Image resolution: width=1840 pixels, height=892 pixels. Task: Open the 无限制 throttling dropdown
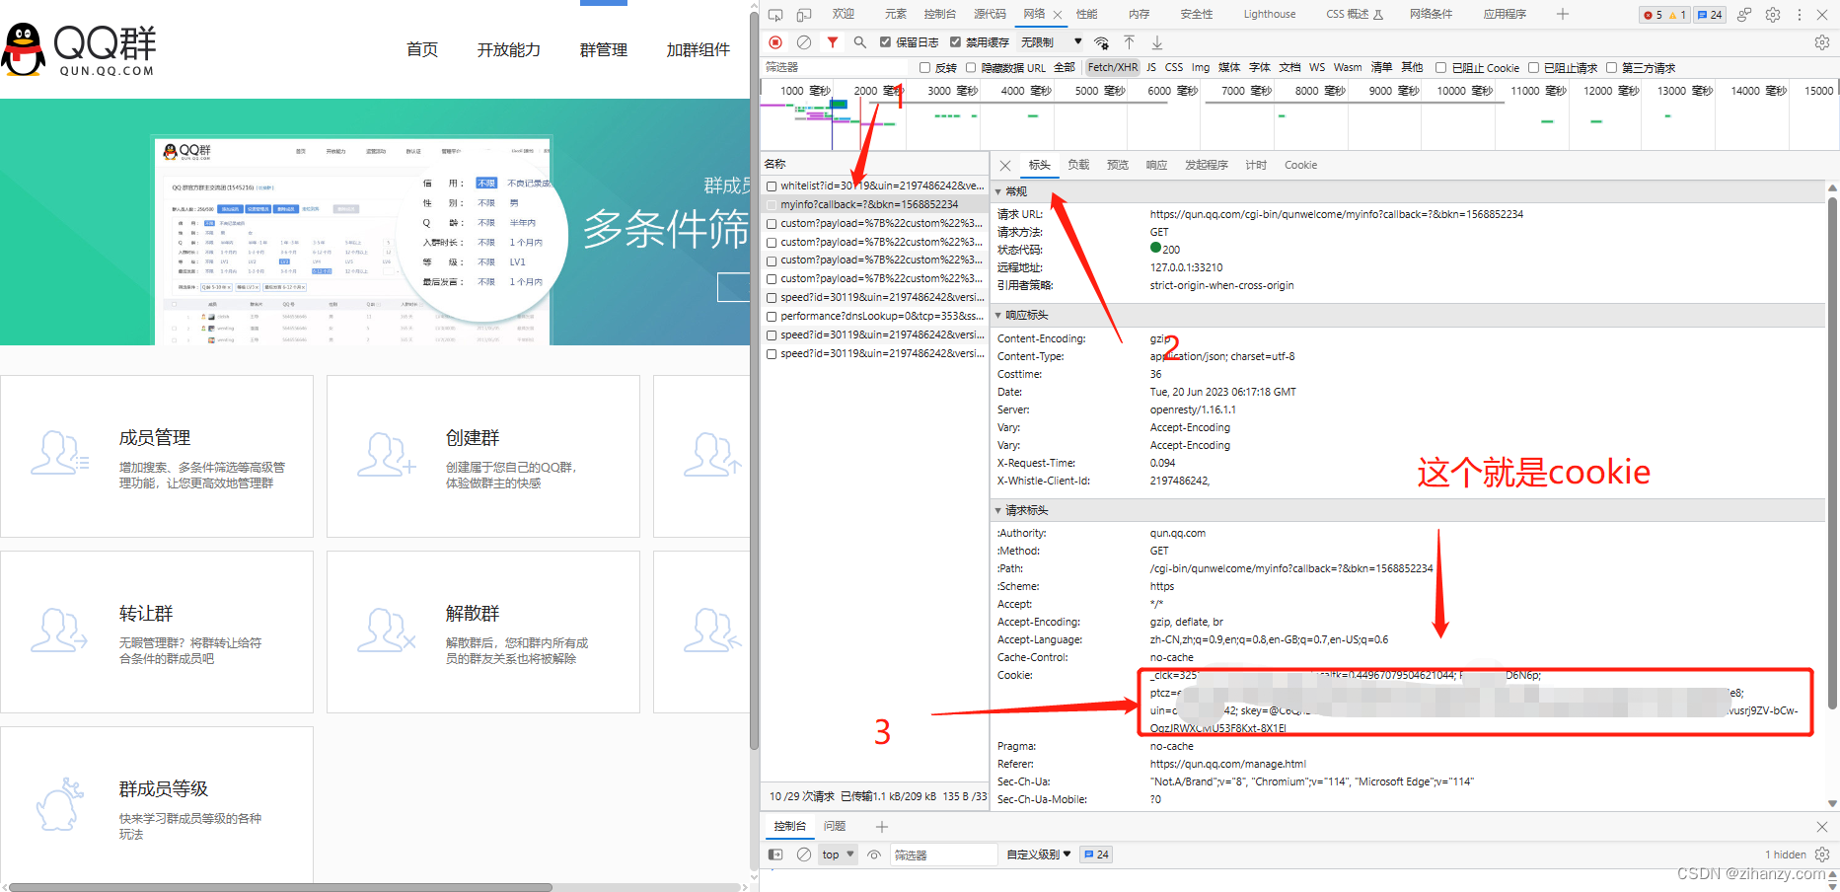click(1051, 42)
